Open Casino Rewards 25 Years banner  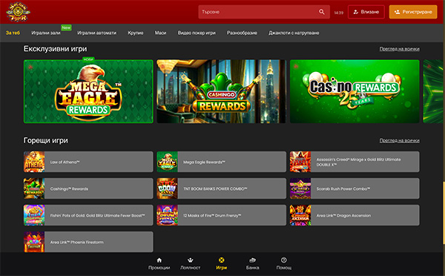[355, 91]
